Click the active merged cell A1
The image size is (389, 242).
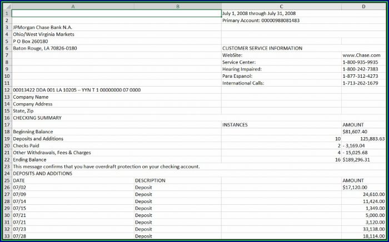coord(117,13)
